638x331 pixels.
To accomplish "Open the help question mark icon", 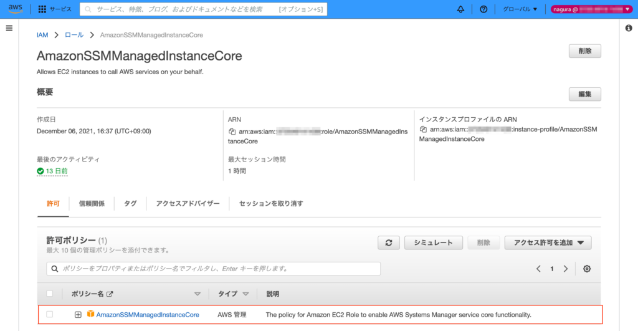I will [x=483, y=9].
